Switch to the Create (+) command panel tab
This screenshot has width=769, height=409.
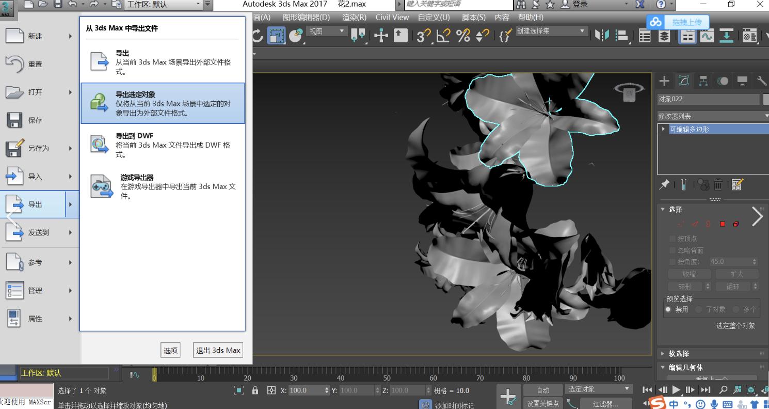664,81
